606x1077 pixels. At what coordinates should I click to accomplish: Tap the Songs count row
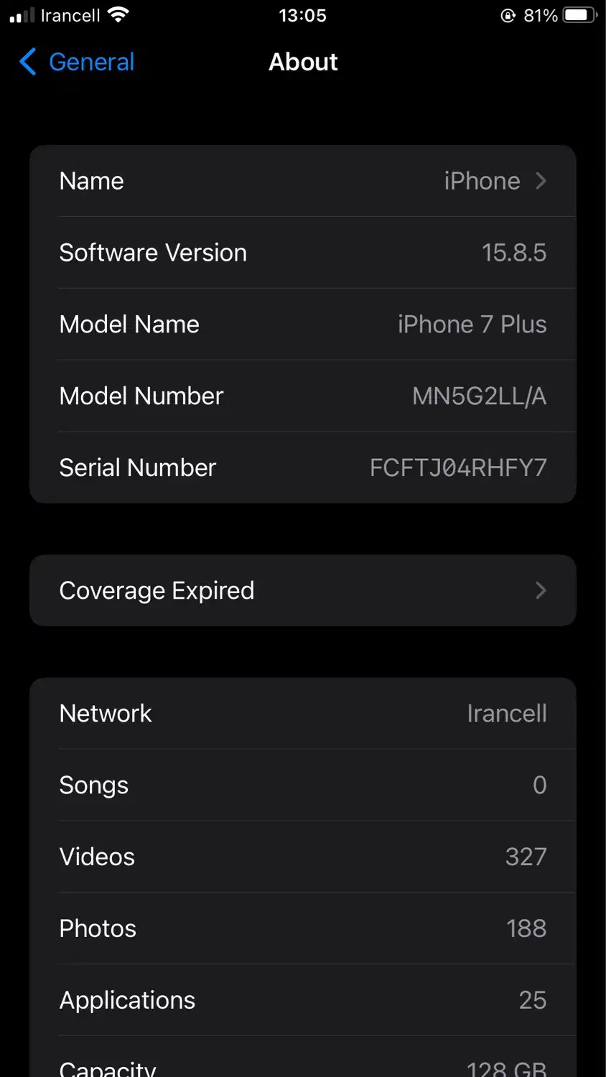[x=302, y=785]
